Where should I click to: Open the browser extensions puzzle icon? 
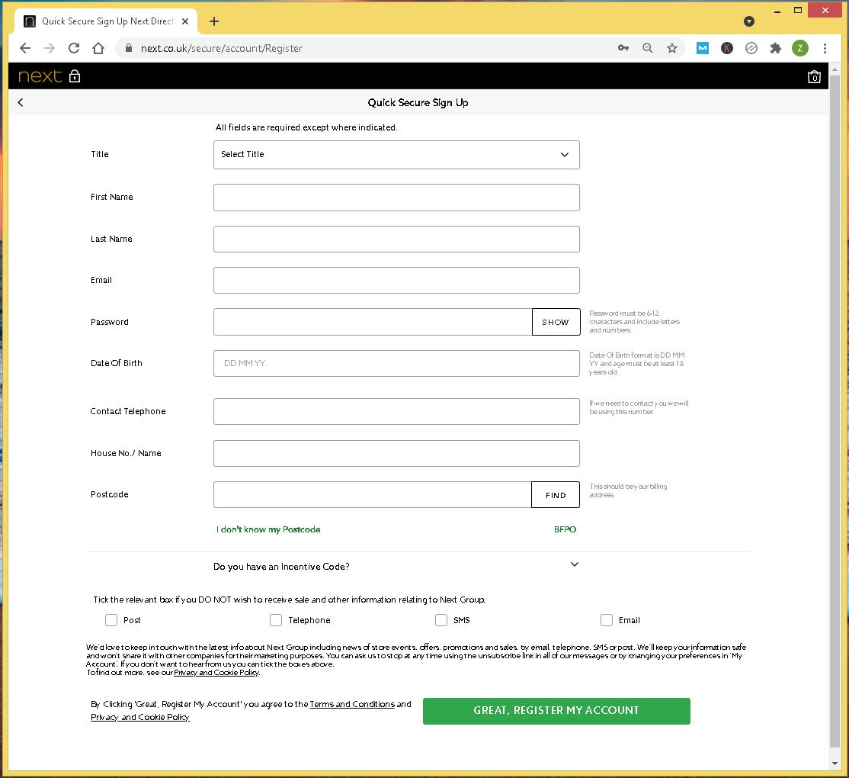click(775, 47)
